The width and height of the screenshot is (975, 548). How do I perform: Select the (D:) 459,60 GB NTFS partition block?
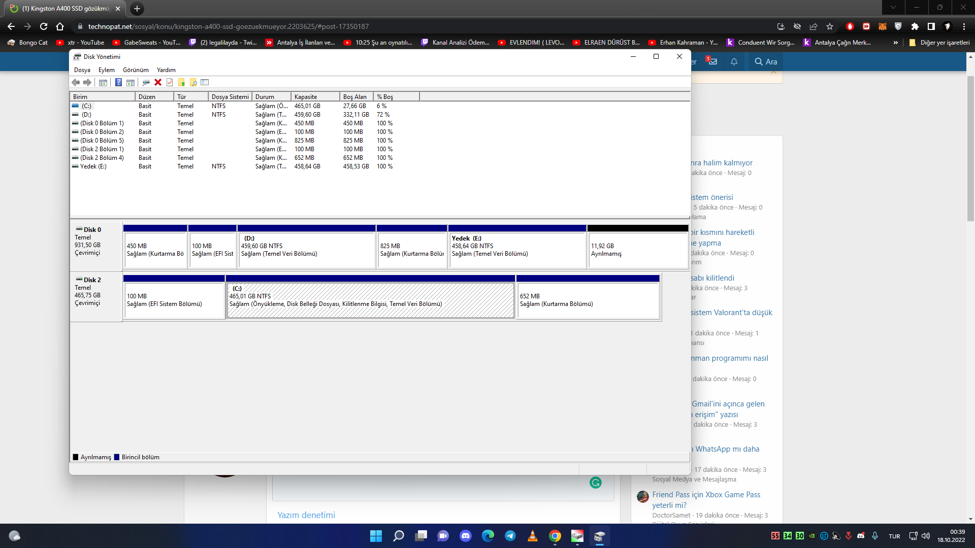[x=307, y=247]
